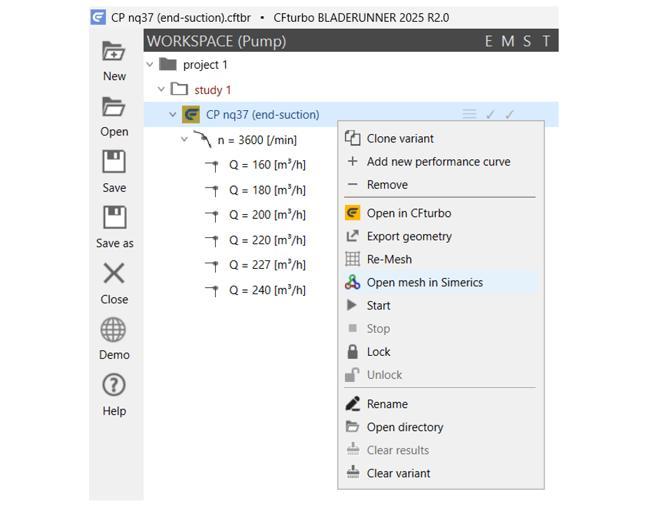The image size is (654, 518).
Task: Toggle the T workspace header button
Action: (x=546, y=41)
